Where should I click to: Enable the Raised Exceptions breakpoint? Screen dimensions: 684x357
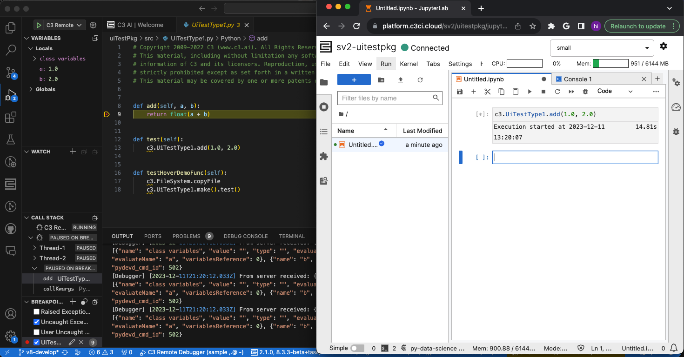coord(36,311)
